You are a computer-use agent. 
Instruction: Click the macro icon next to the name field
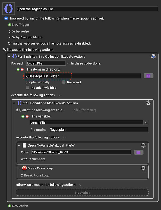[x=9, y=9]
